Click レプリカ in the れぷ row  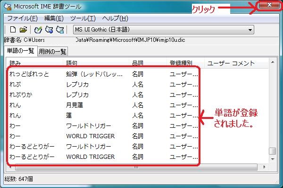77,85
